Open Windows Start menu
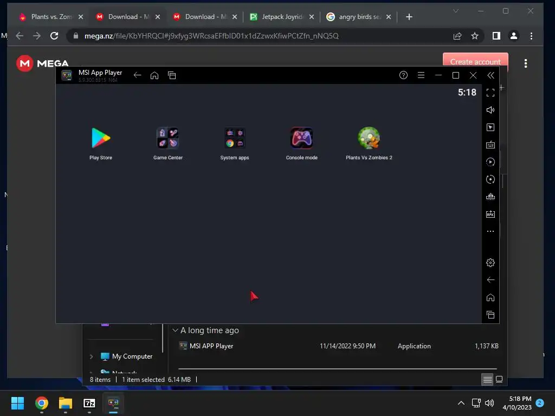Screen dimensions: 555x416 pos(17,403)
